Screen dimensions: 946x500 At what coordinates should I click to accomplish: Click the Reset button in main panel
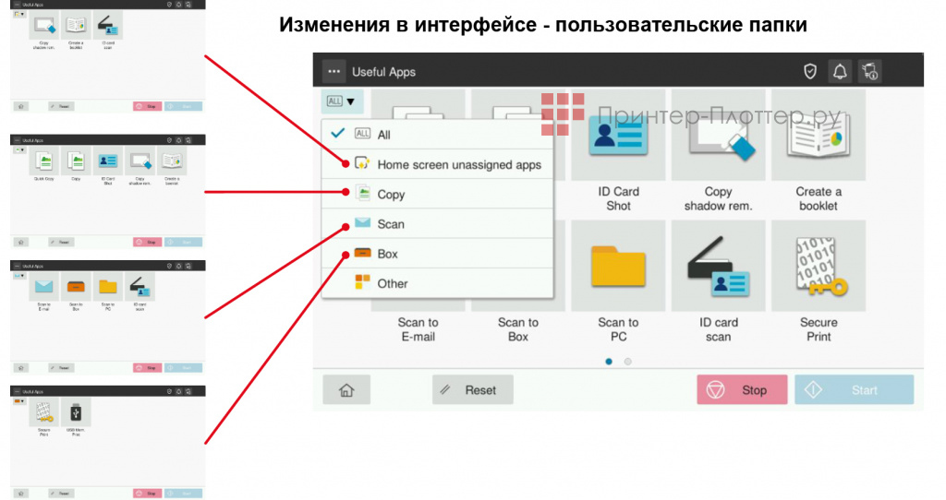tap(472, 390)
